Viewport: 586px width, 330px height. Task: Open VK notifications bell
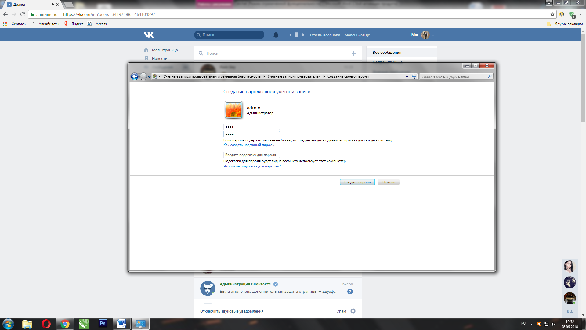point(276,35)
